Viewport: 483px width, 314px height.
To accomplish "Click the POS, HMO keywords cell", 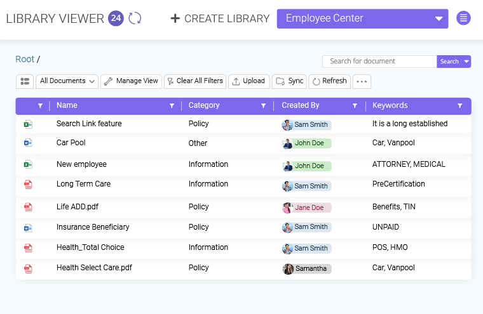I will [390, 247].
